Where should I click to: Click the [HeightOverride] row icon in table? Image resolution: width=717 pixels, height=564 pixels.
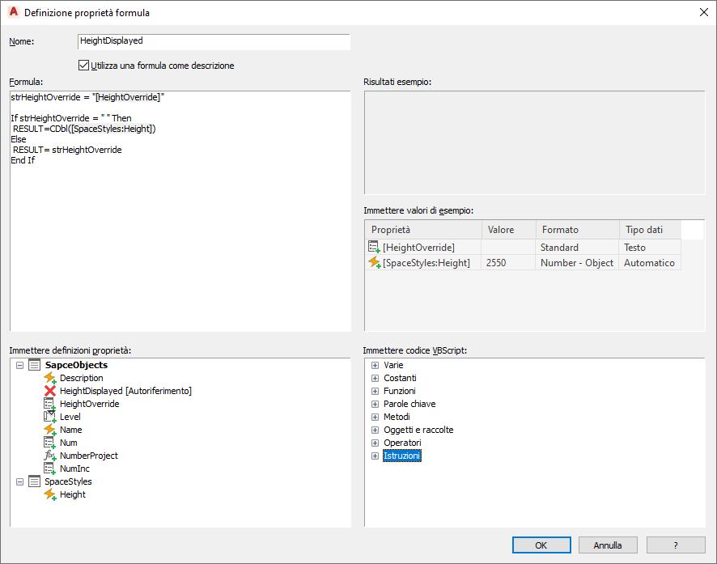point(374,247)
